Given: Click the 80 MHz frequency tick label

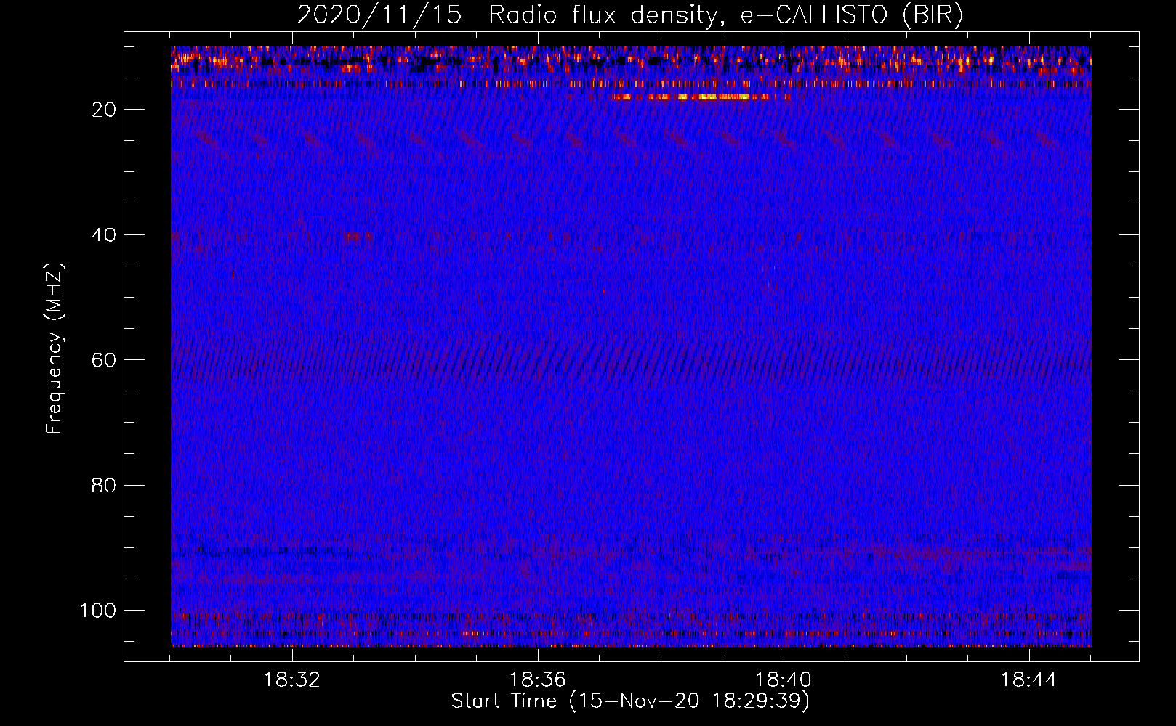Looking at the screenshot, I should (105, 485).
